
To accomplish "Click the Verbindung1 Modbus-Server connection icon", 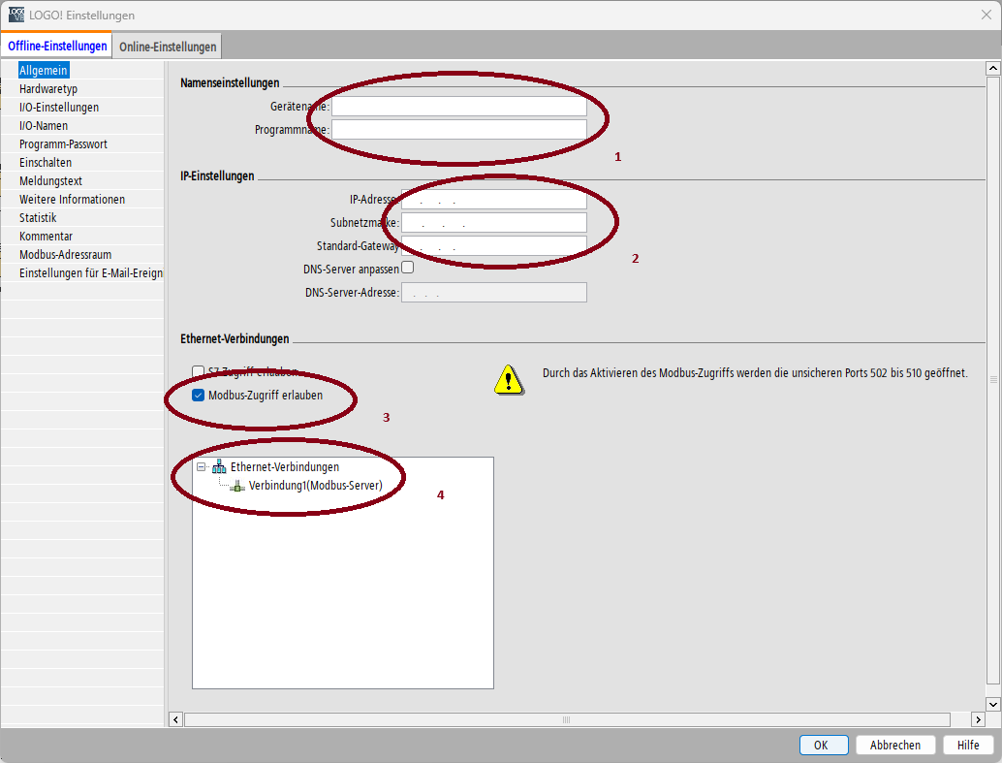I will (x=237, y=486).
